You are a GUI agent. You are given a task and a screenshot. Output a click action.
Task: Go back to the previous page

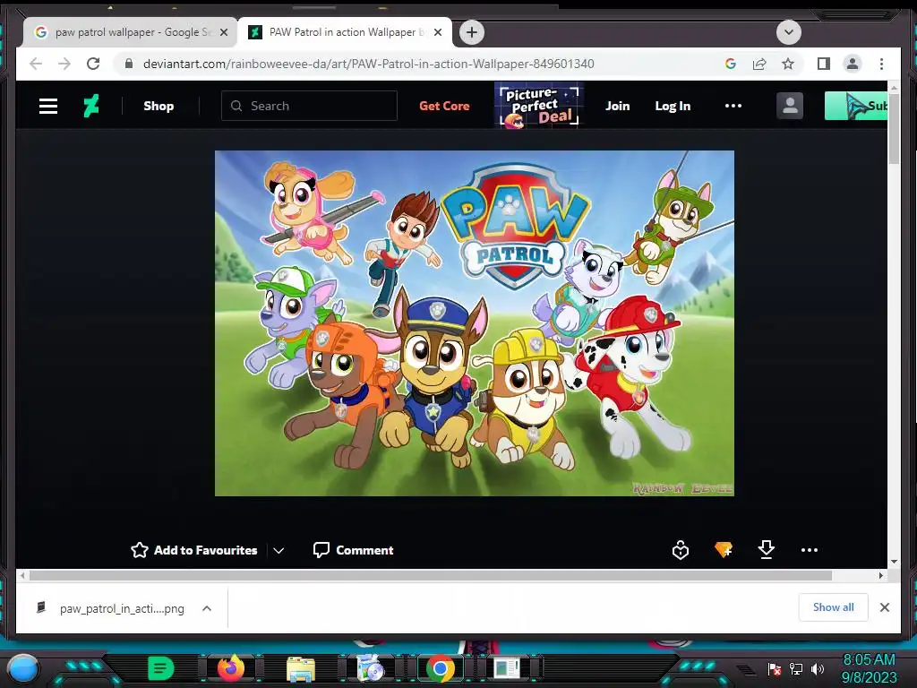[x=36, y=64]
